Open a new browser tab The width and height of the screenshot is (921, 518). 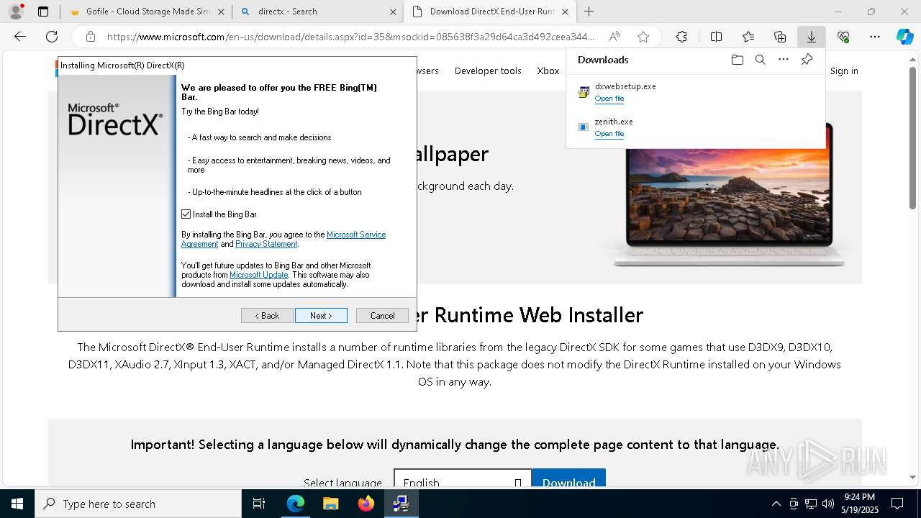pos(589,12)
